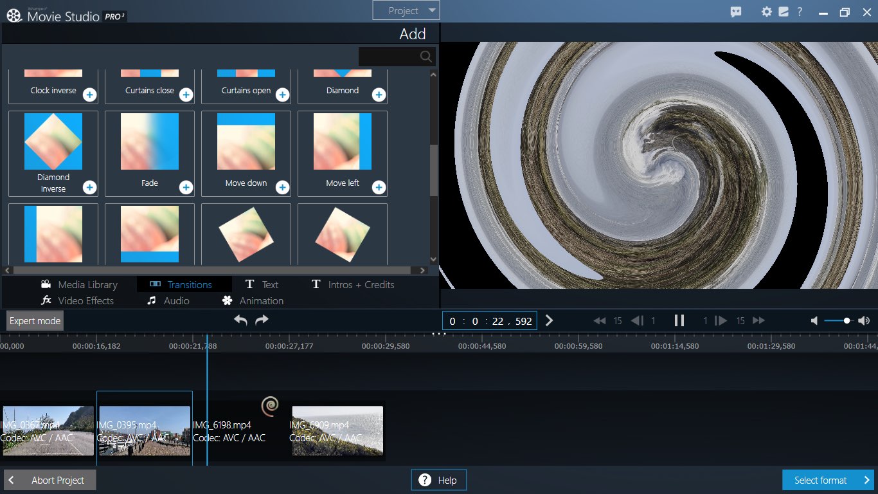Skip forward 15 frames
Viewport: 878px width, 494px height.
[758, 320]
